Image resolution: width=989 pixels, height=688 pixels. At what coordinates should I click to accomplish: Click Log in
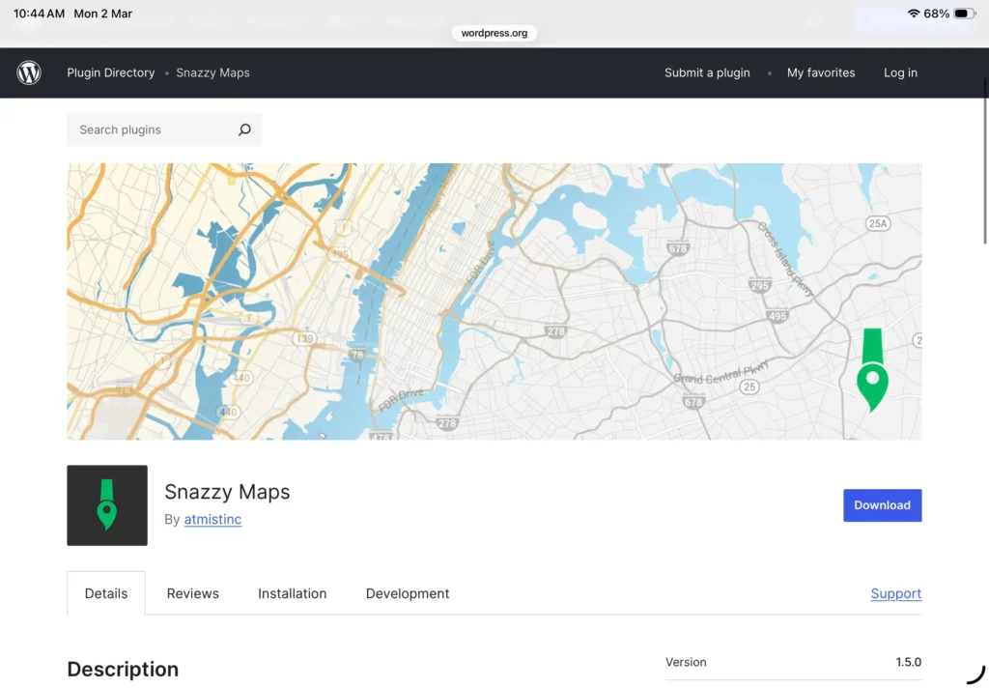[x=899, y=72]
